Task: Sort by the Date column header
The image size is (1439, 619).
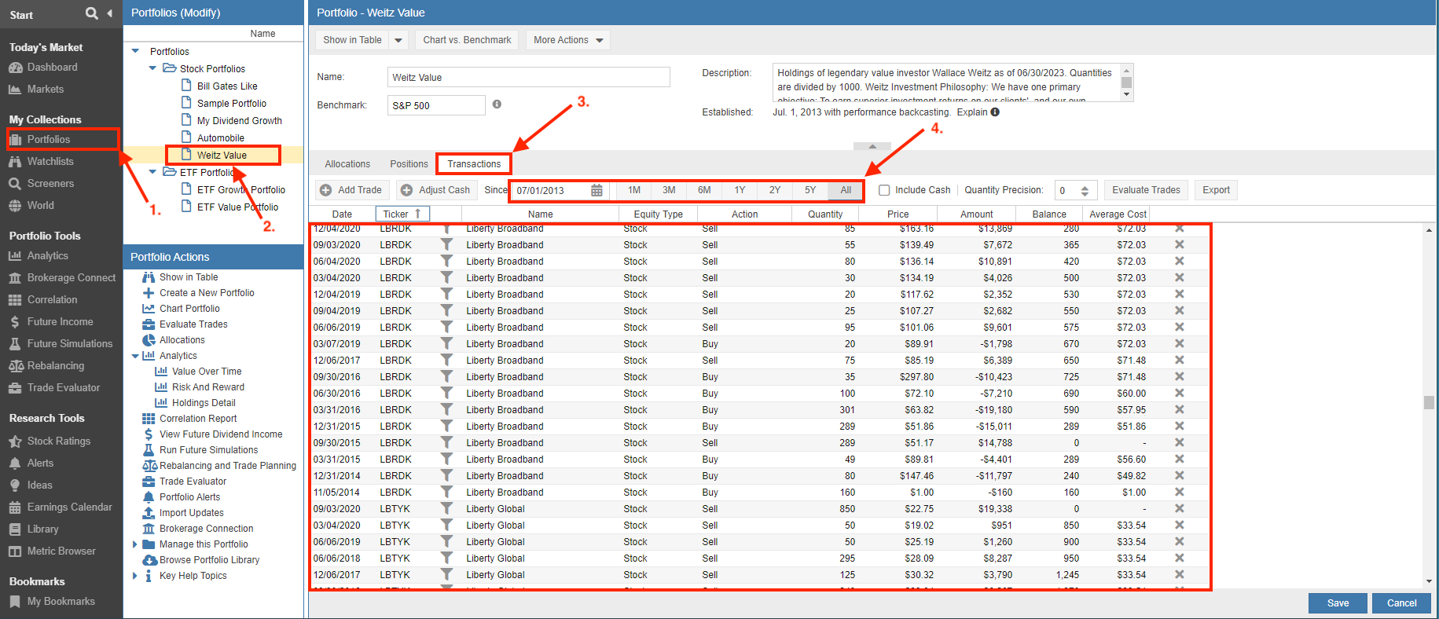Action: click(342, 214)
